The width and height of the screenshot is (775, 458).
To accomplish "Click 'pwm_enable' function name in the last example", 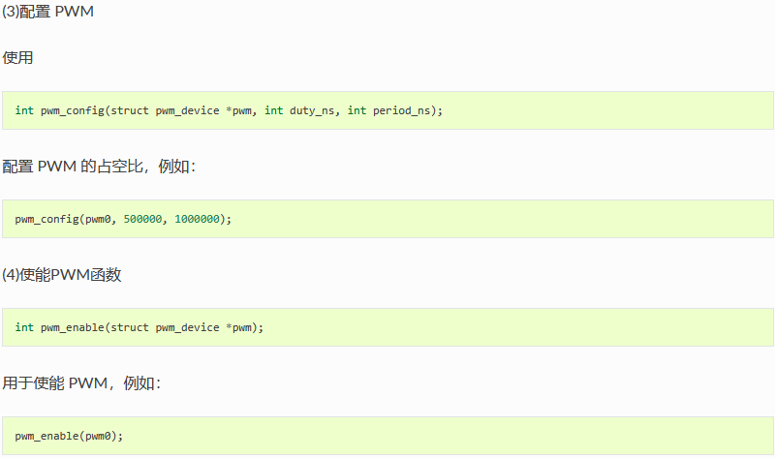I will tap(46, 436).
